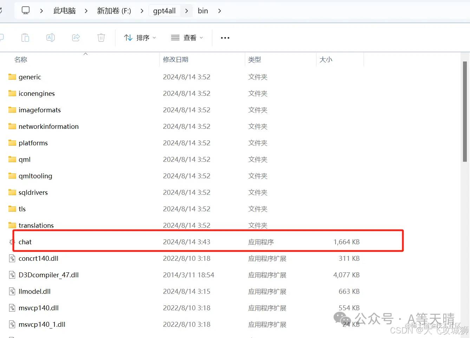
Task: Select the platforms folder name
Action: [33, 143]
